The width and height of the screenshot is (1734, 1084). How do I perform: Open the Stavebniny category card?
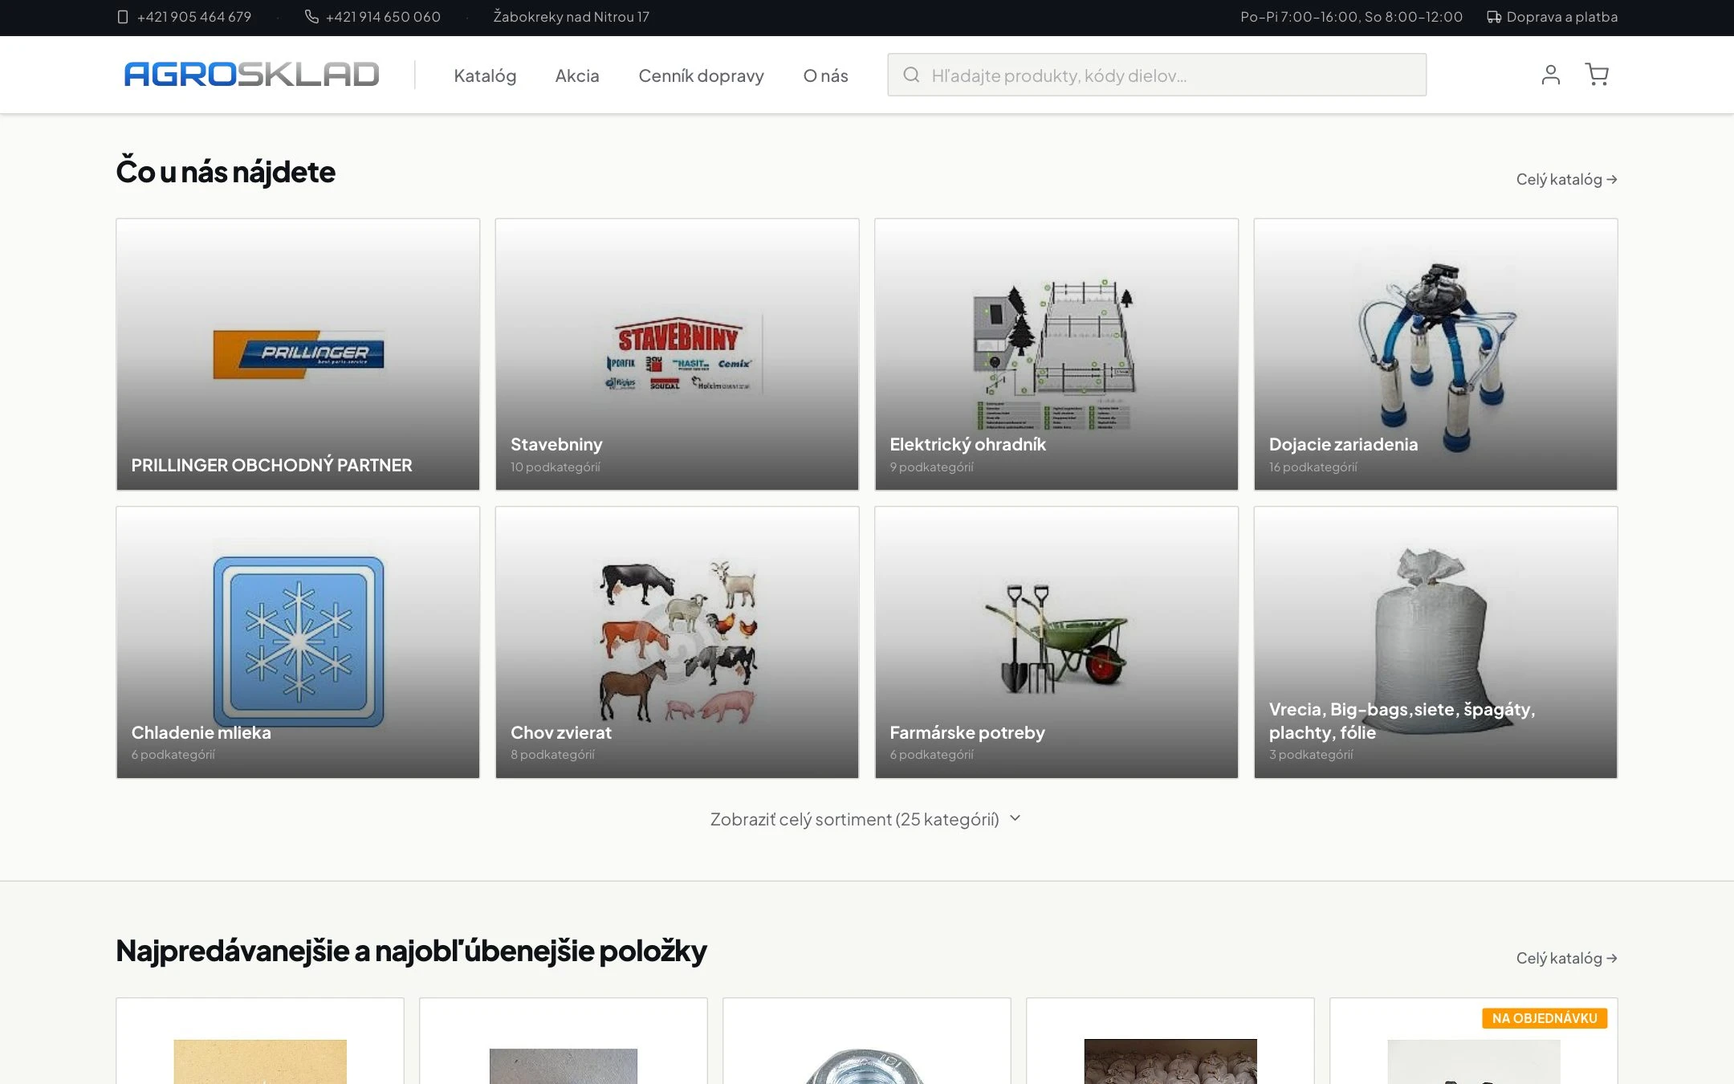pyautogui.click(x=677, y=354)
